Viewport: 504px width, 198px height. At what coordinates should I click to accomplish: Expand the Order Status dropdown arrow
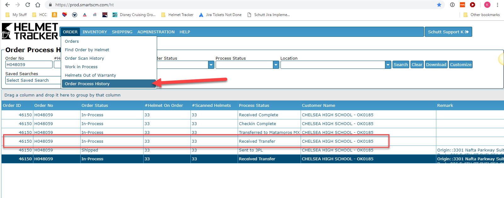pos(211,65)
